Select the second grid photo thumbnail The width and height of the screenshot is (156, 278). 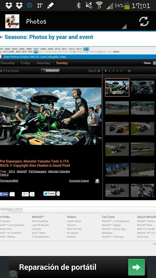142,87
